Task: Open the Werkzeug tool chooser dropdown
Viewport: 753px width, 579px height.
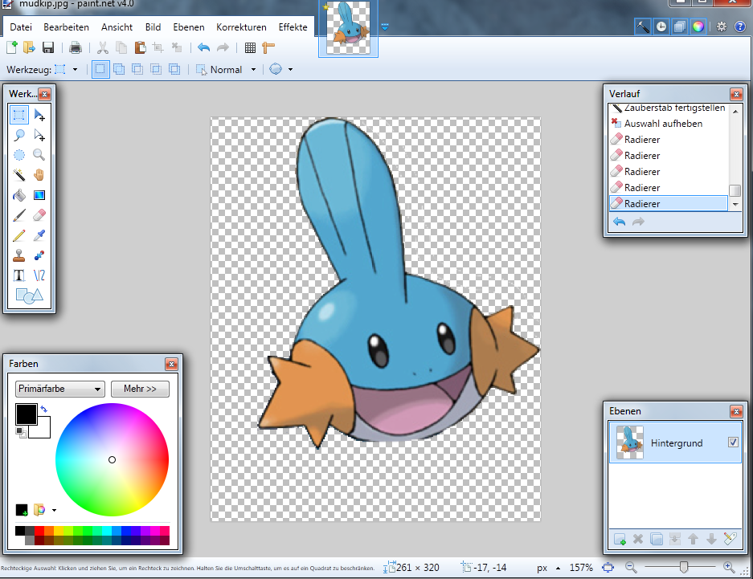Action: click(x=75, y=70)
